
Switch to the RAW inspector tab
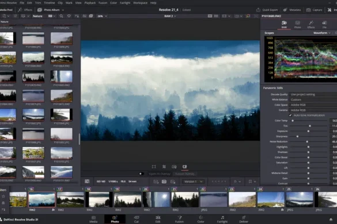click(284, 25)
